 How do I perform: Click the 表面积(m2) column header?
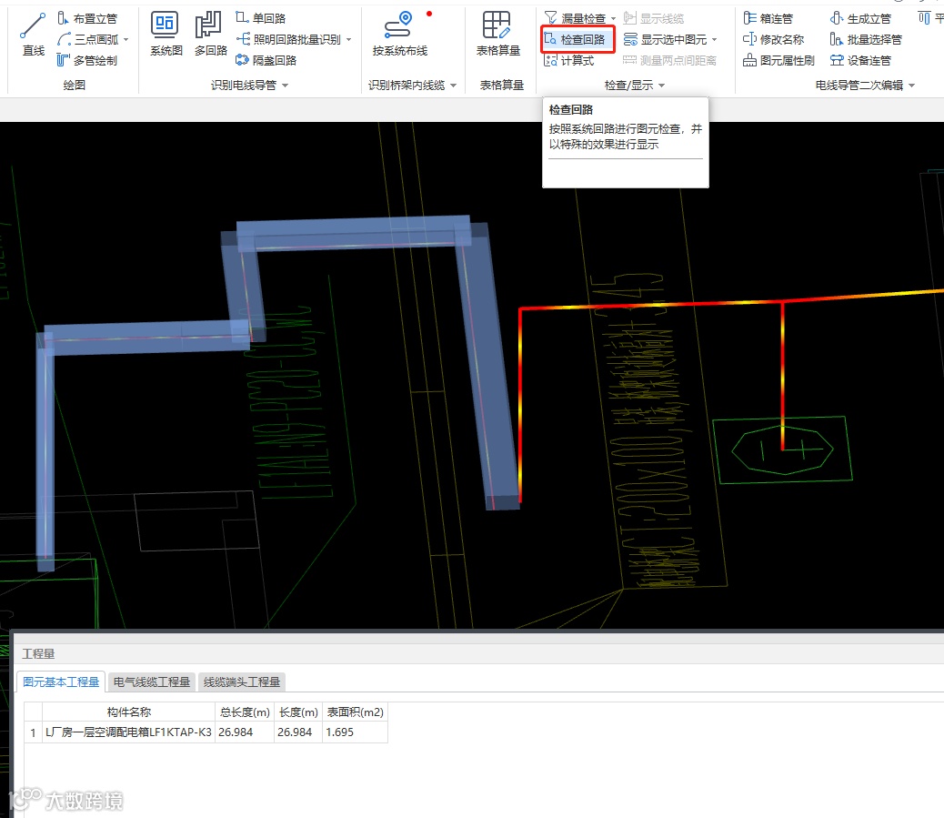coord(356,712)
